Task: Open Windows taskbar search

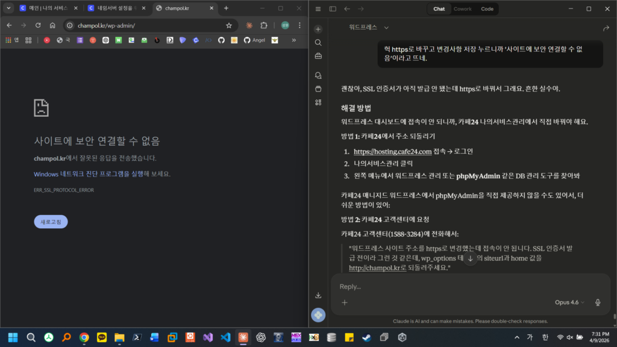Action: tap(31, 337)
